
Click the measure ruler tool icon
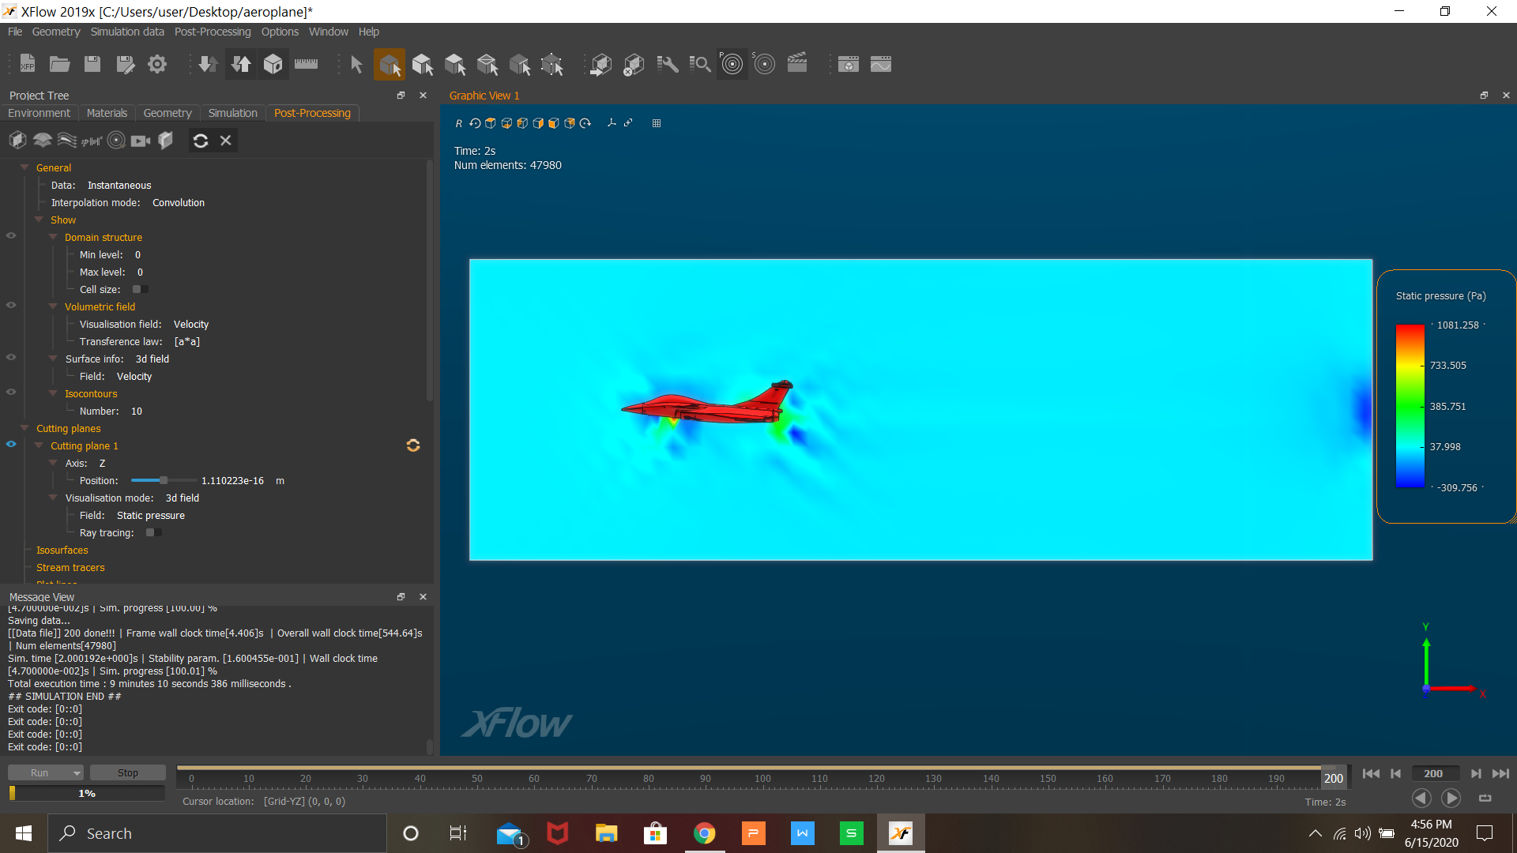tap(306, 64)
